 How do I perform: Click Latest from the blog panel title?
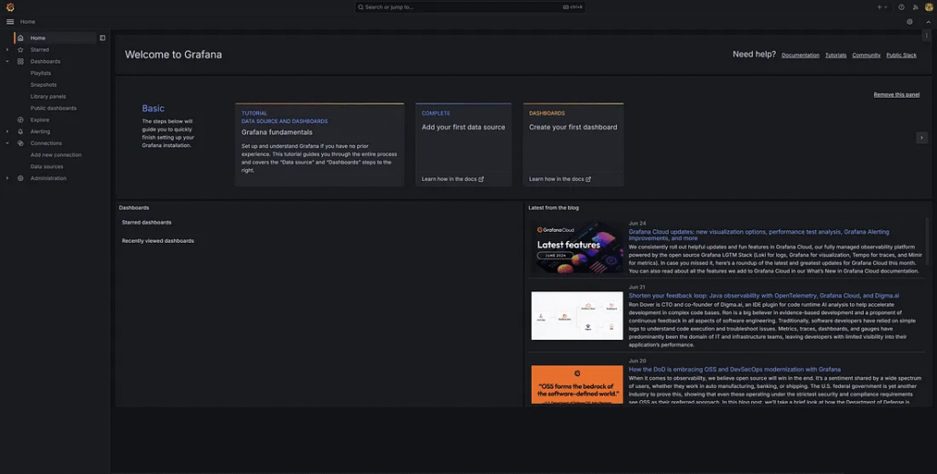point(554,207)
